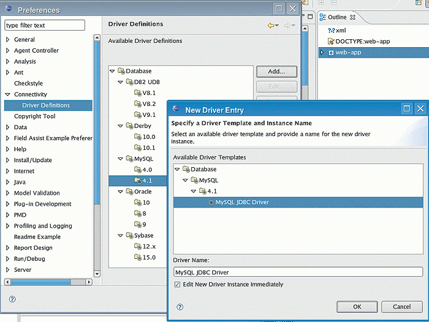Click the Add... driver definition button
This screenshot has width=429, height=322.
(x=276, y=72)
